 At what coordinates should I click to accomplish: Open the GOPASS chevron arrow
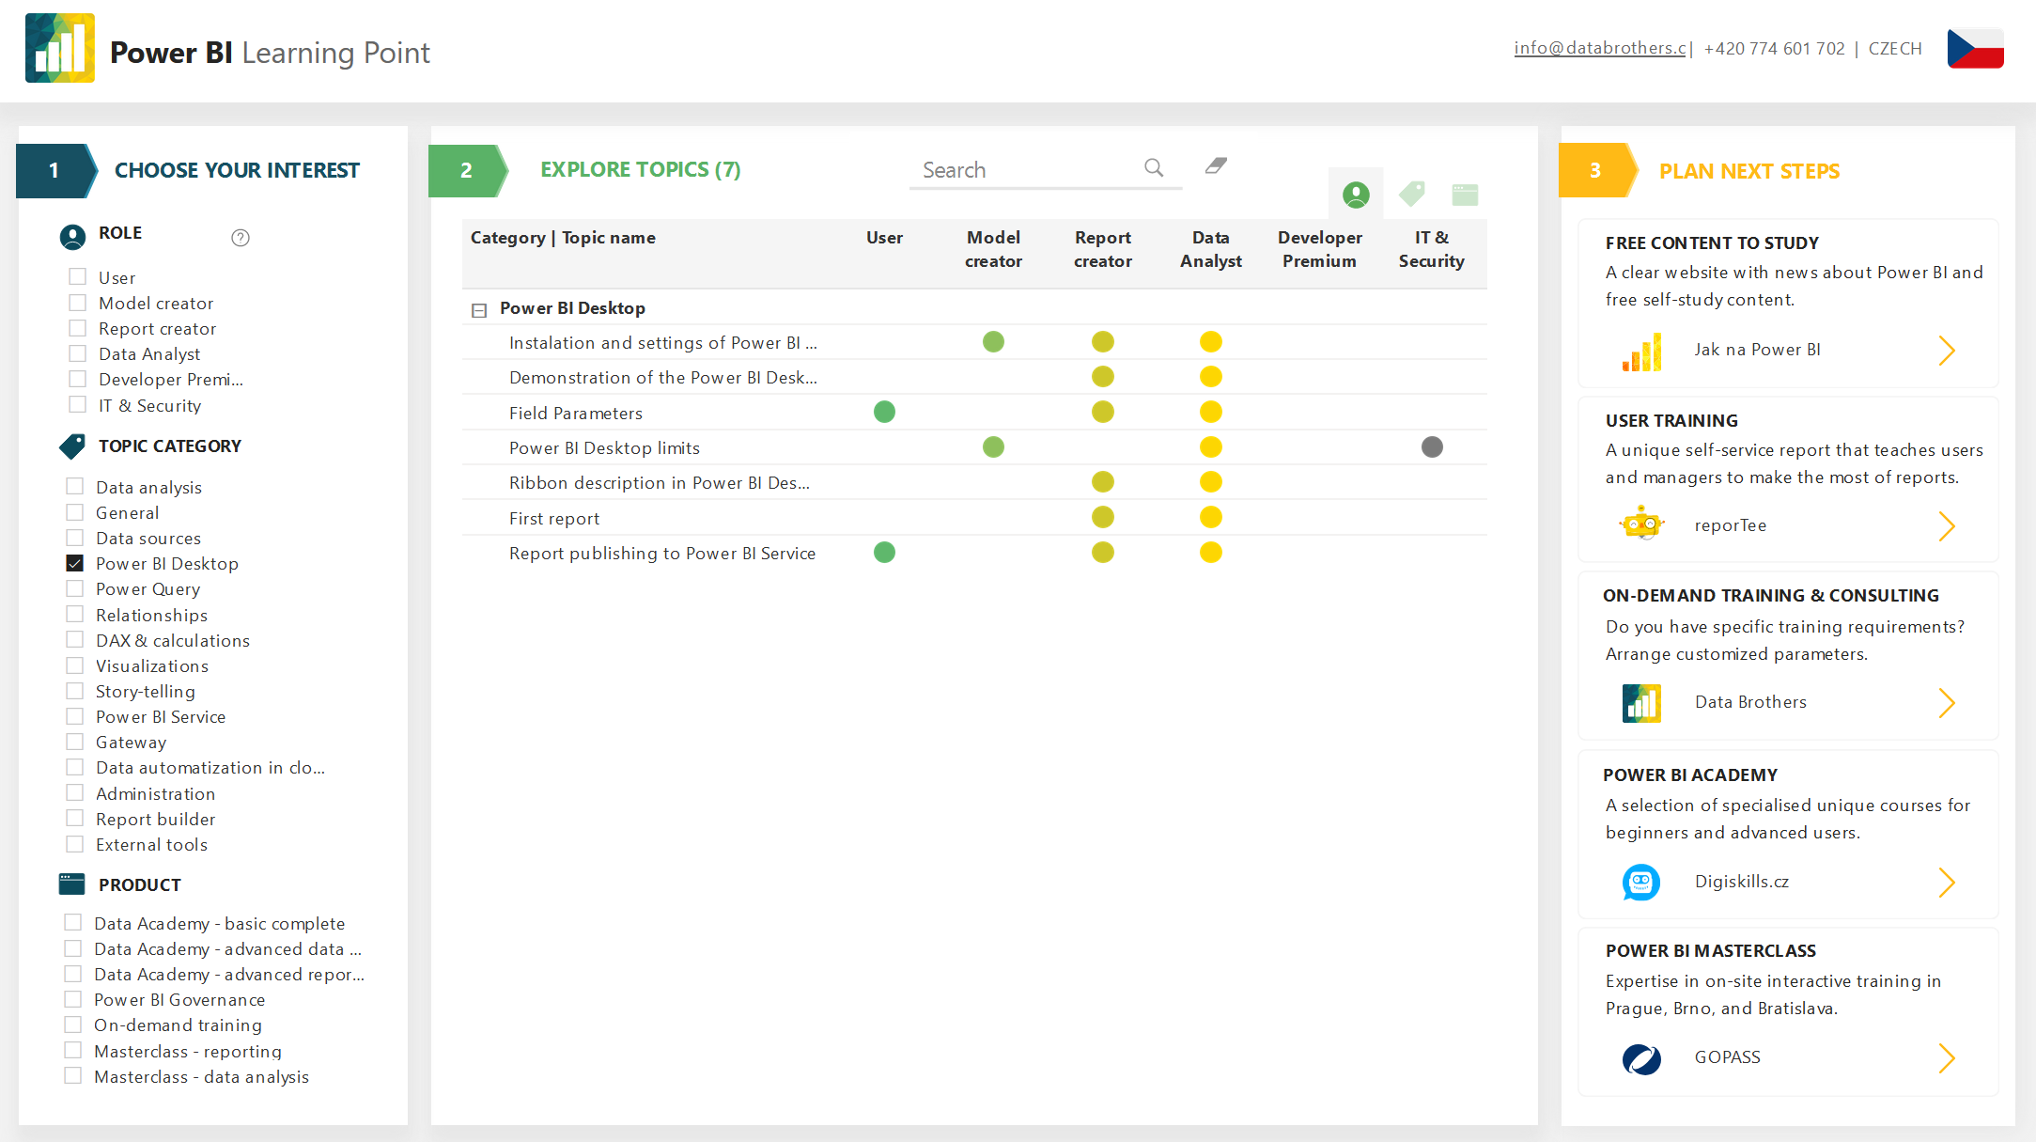[x=1946, y=1058]
